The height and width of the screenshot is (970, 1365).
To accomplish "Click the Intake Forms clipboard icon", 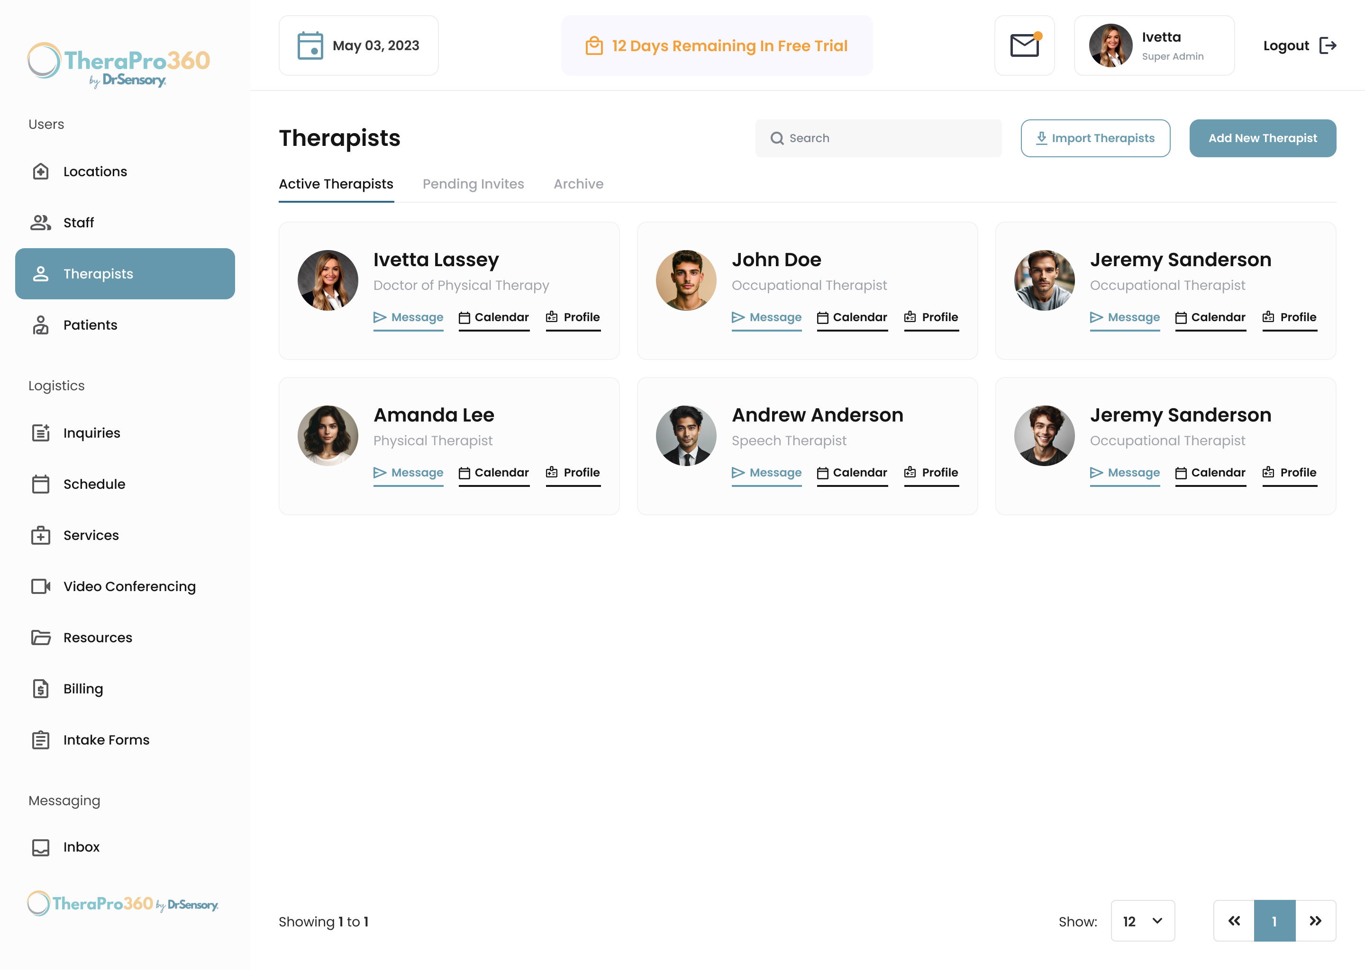I will click(x=41, y=740).
